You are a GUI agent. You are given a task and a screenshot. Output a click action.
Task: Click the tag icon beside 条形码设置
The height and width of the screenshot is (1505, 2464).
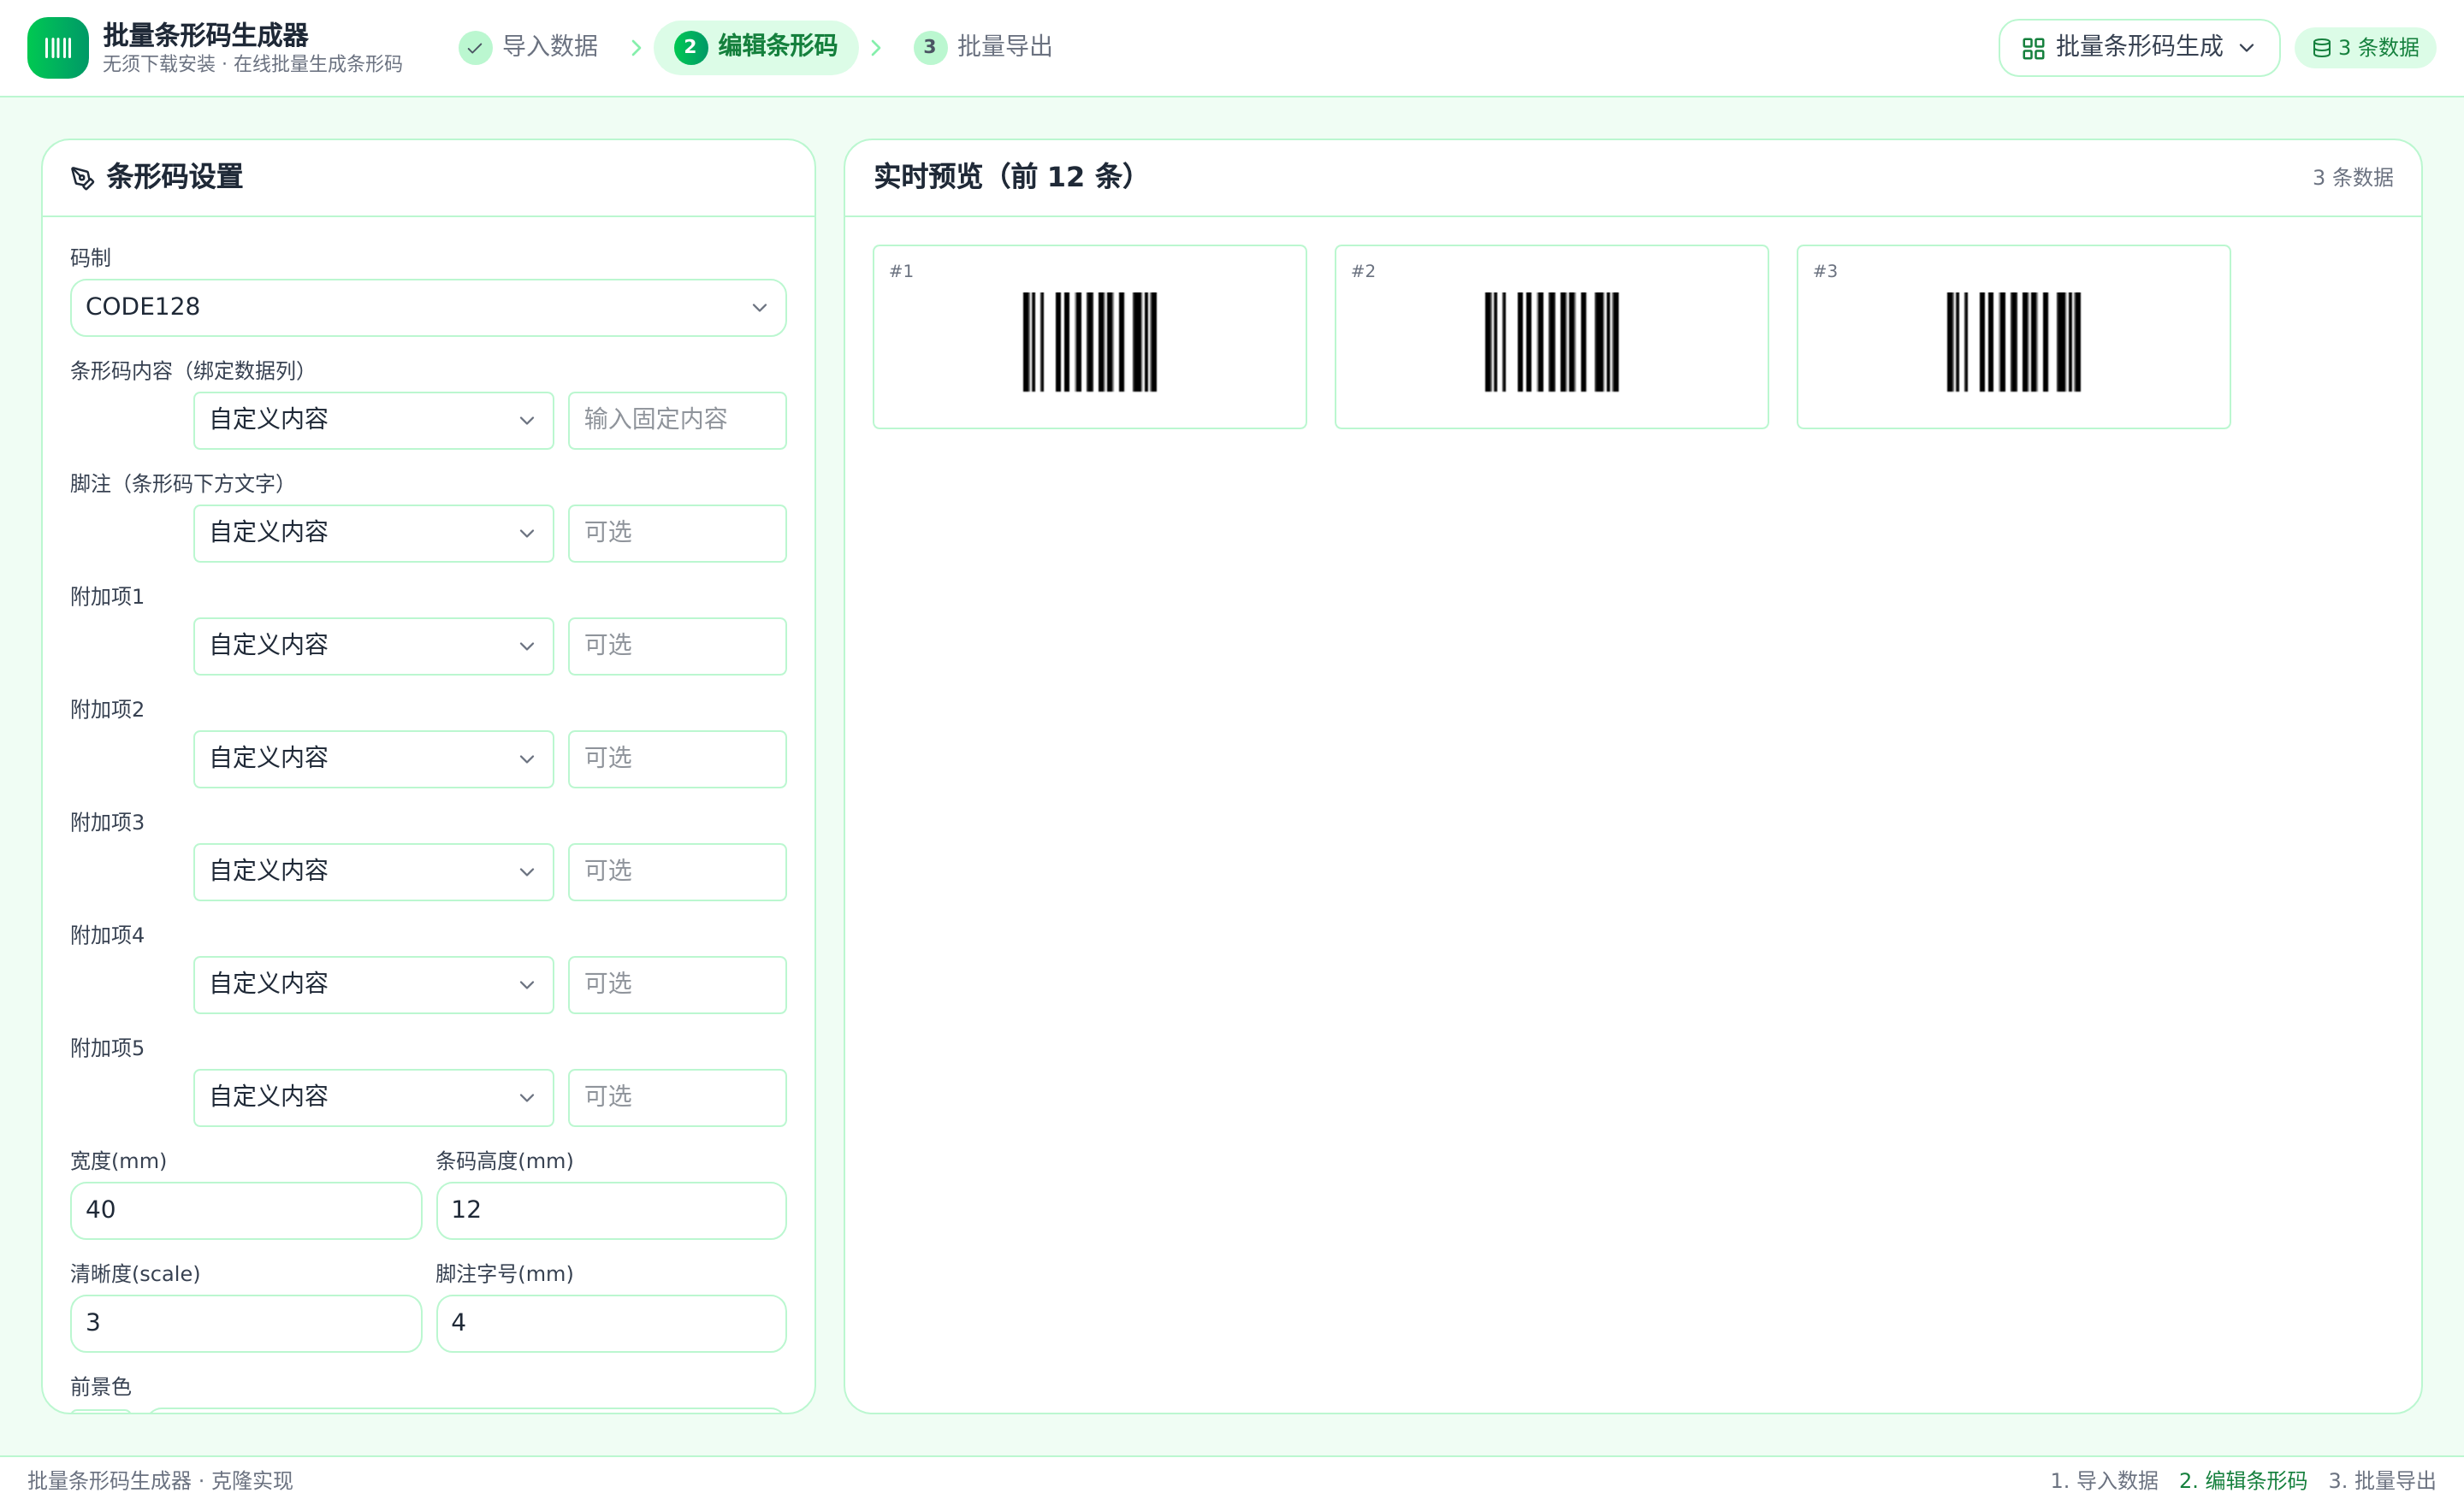coord(83,178)
